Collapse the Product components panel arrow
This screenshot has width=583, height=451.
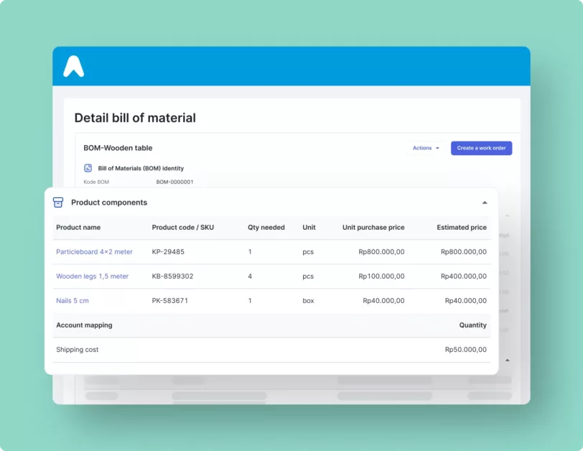(x=485, y=203)
